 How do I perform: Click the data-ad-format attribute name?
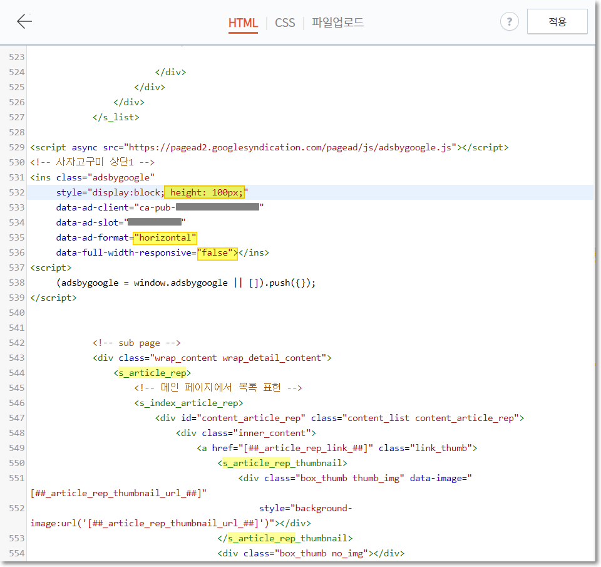click(x=93, y=238)
